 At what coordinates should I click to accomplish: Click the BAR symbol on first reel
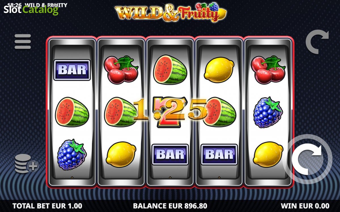(72, 70)
